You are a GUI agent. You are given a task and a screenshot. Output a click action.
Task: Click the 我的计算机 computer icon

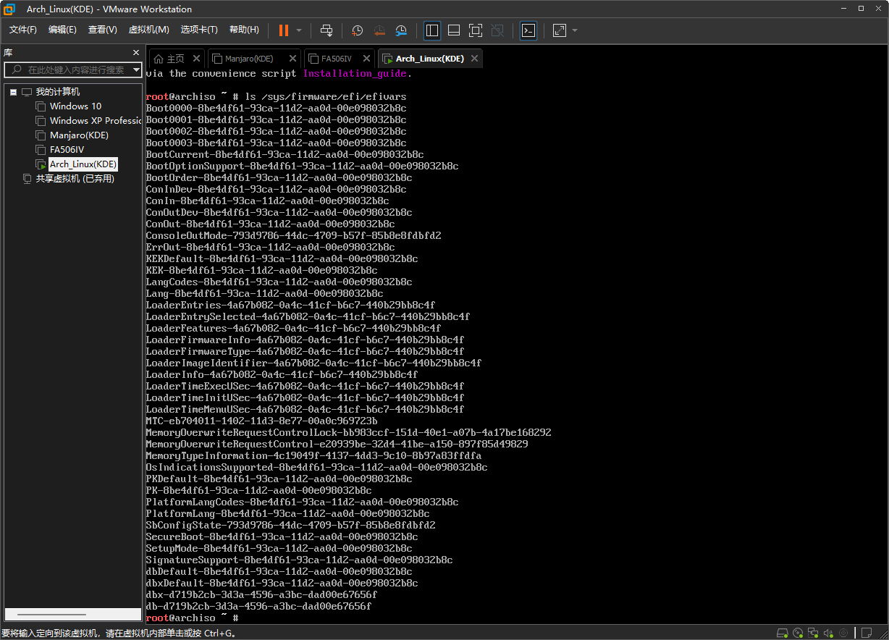tap(27, 92)
